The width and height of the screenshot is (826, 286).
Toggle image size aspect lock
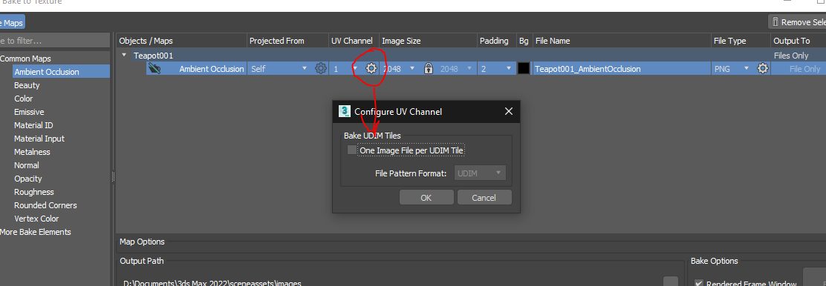[x=429, y=68]
